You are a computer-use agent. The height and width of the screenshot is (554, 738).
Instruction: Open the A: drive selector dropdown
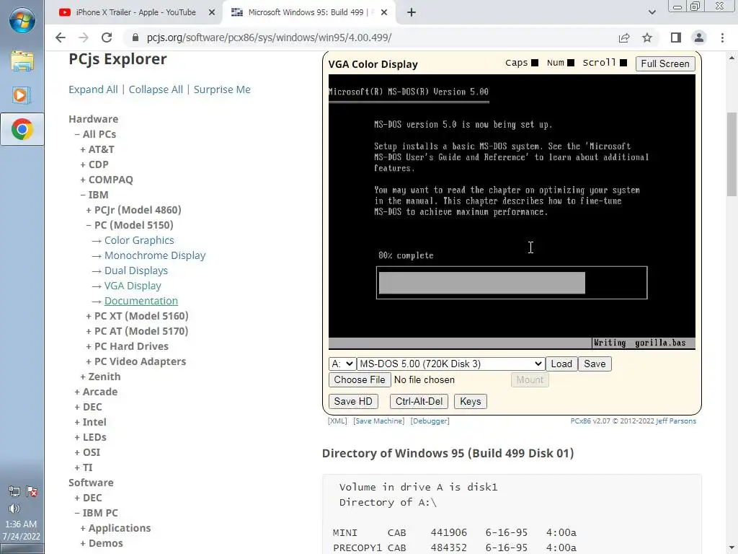pyautogui.click(x=342, y=364)
